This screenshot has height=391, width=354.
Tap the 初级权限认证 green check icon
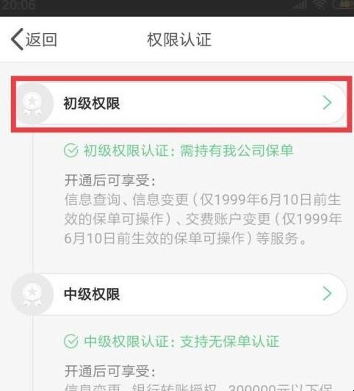[71, 151]
